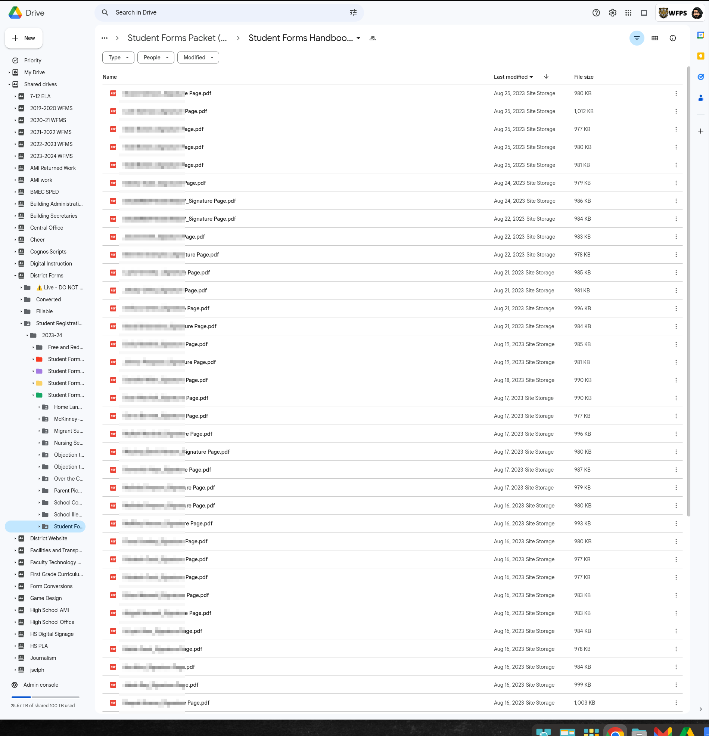Open more actions for the 999 KB file
Image resolution: width=709 pixels, height=736 pixels.
[x=675, y=685]
